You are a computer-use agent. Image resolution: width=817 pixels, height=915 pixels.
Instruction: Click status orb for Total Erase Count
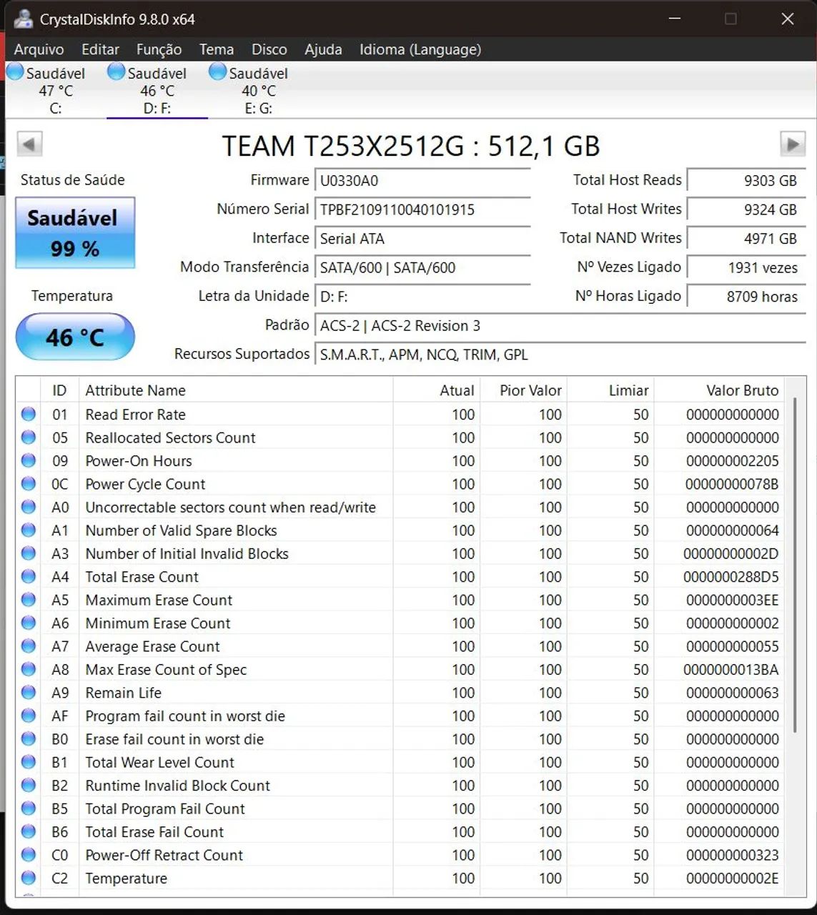coord(29,576)
